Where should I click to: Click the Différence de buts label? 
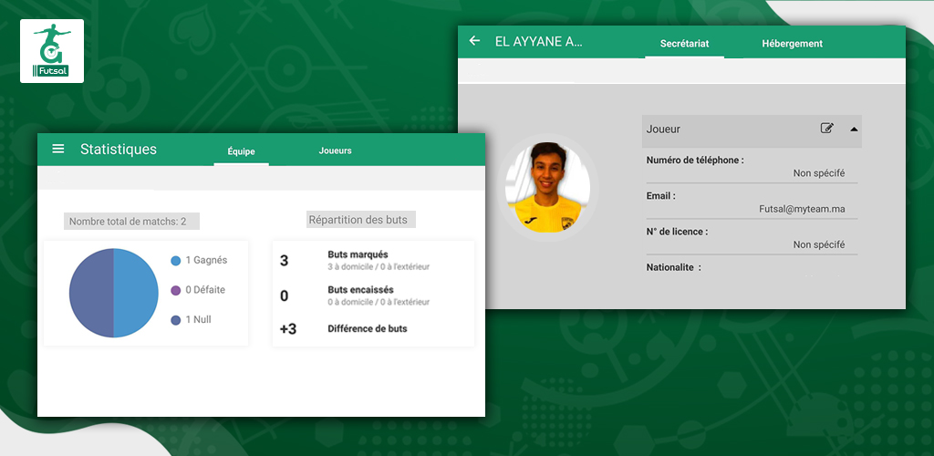click(368, 328)
